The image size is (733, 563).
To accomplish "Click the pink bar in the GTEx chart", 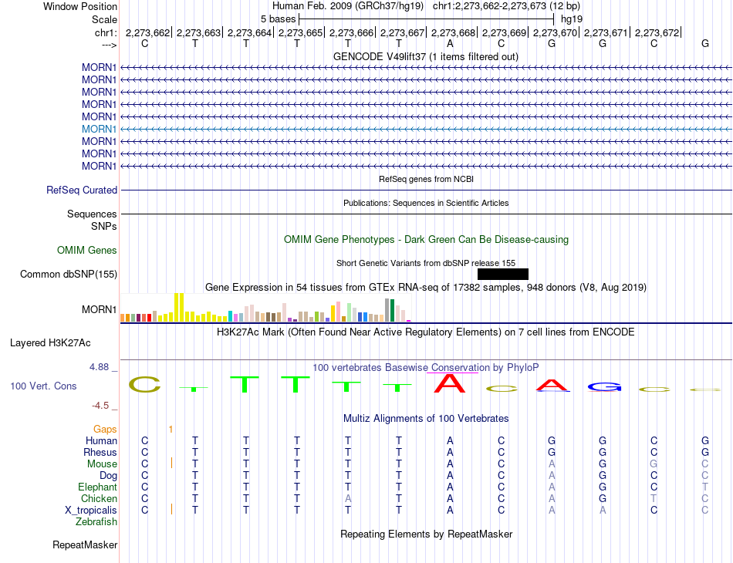I will click(x=338, y=312).
